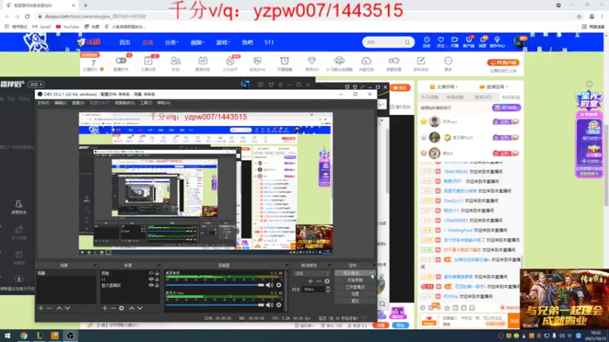The image size is (609, 342).
Task: Open microphone/Aux settings gear
Action: pos(279,306)
